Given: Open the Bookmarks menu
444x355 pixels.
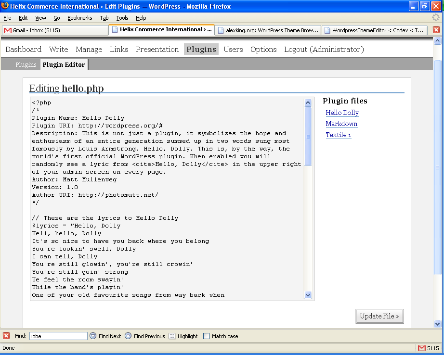Looking at the screenshot, I should pos(79,18).
